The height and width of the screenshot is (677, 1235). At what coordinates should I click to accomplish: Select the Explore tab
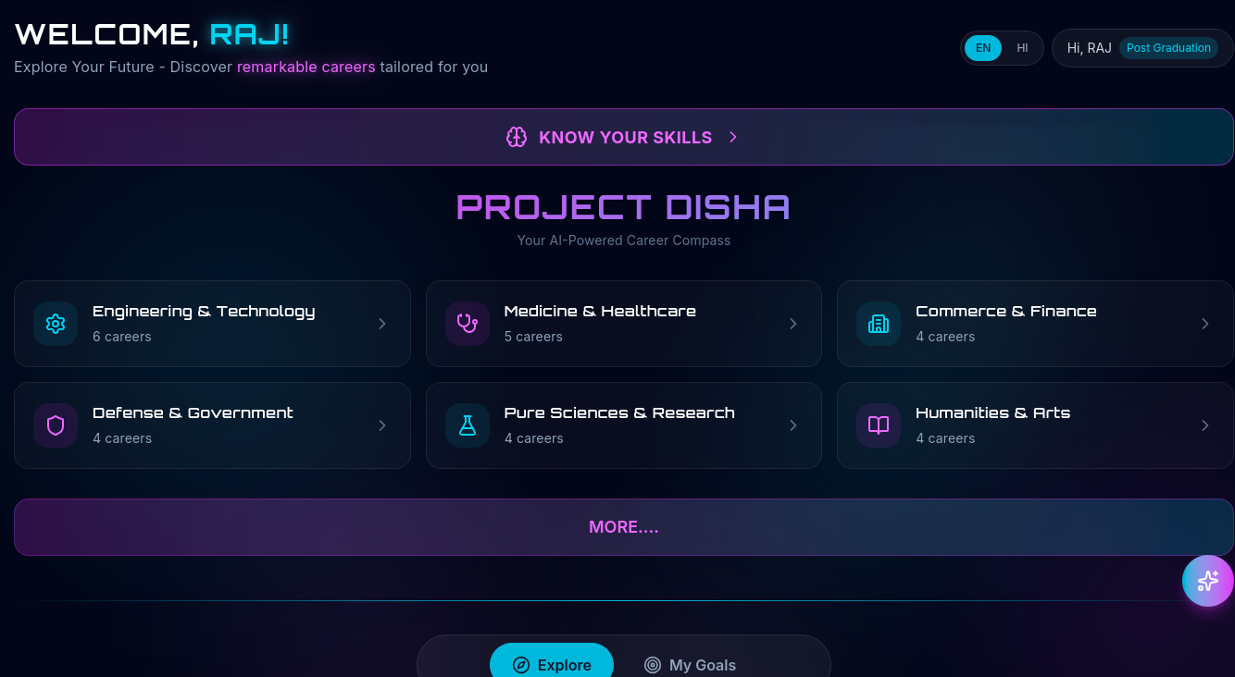click(x=552, y=664)
